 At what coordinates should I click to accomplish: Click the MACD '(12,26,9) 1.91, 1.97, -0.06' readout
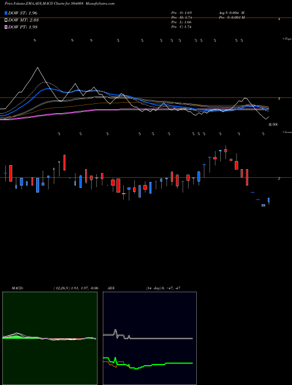coord(76,288)
